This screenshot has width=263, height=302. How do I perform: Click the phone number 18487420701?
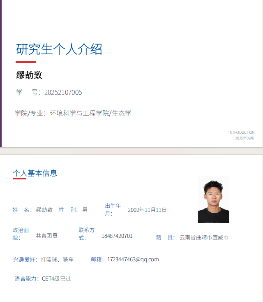point(117,236)
